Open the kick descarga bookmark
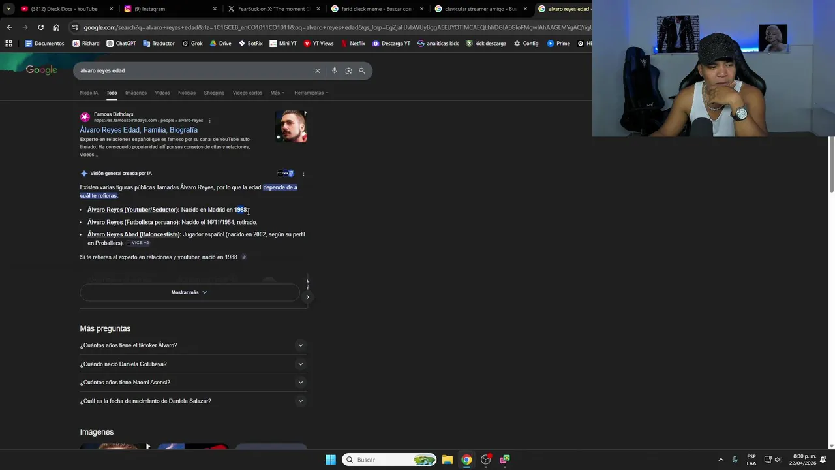The width and height of the screenshot is (835, 470). 486,44
